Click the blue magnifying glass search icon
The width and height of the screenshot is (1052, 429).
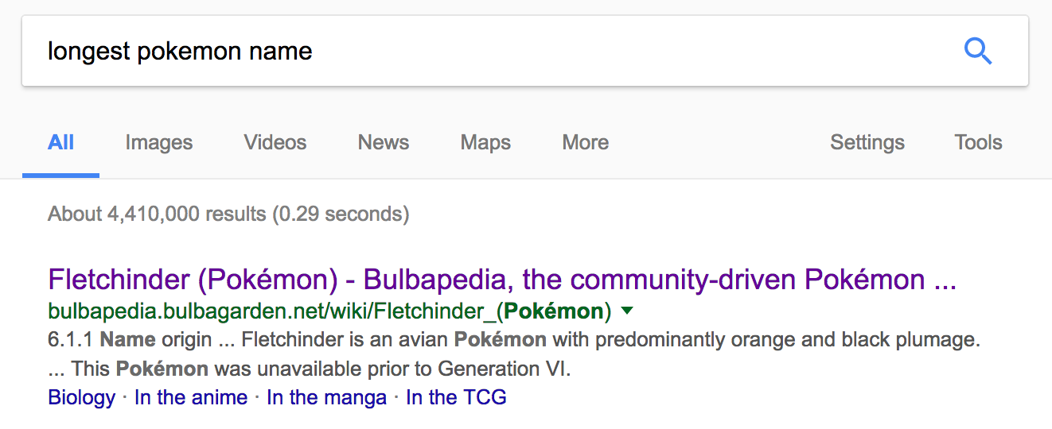point(977,52)
